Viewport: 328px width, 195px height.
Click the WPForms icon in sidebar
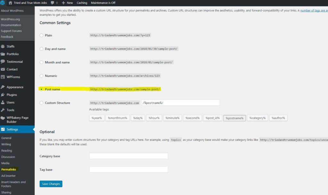3,77
